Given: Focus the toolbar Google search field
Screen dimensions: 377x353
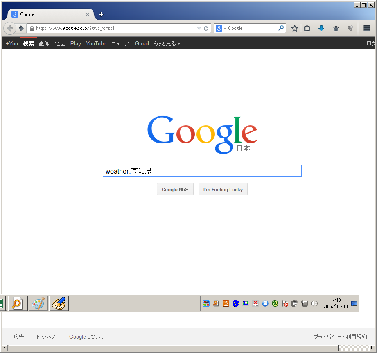Looking at the screenshot, I should point(252,28).
